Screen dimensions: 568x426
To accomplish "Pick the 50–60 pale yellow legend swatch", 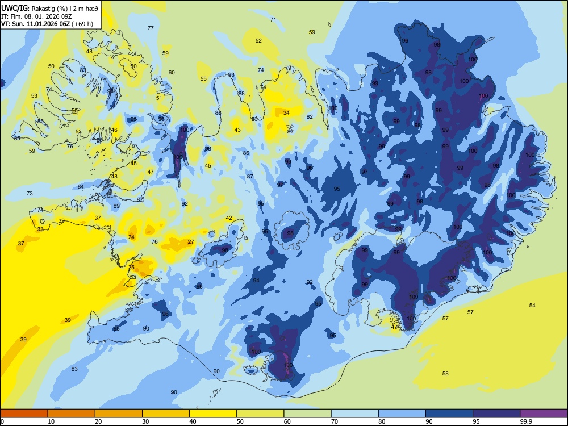I will 260,414.
